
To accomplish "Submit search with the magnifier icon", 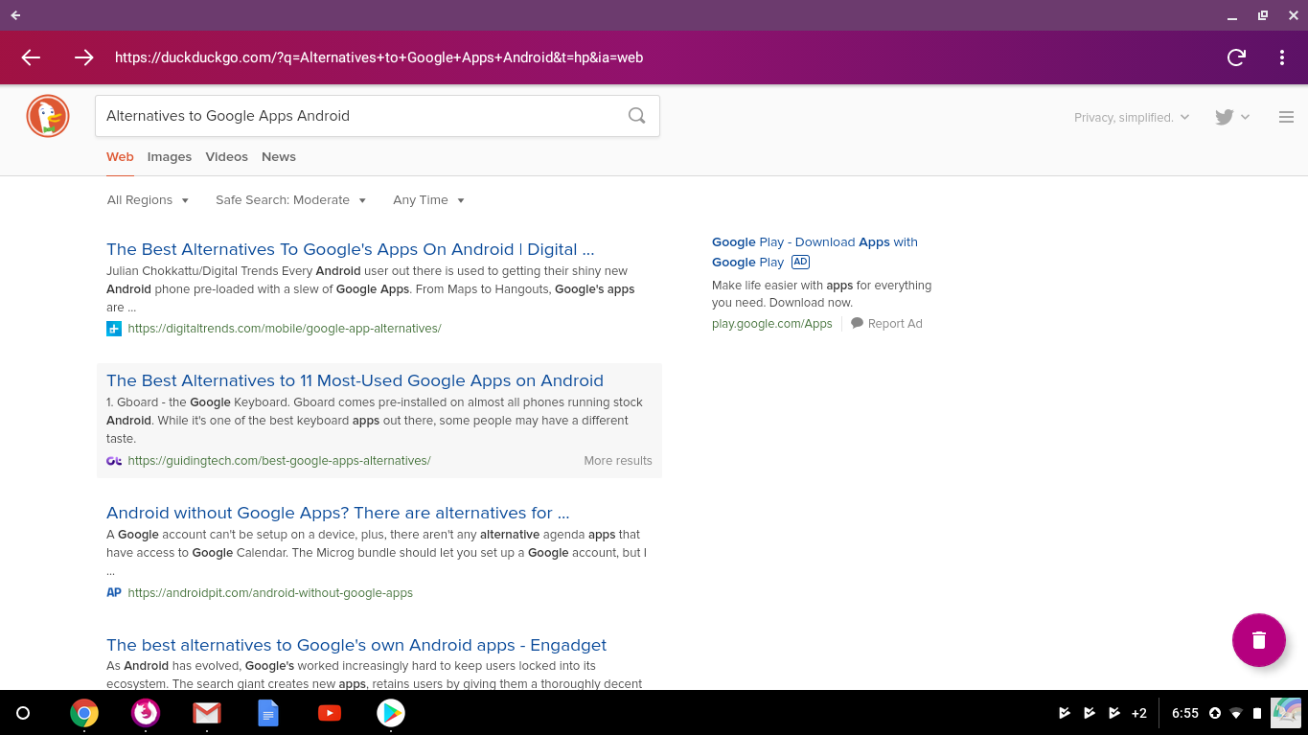I will pos(636,116).
